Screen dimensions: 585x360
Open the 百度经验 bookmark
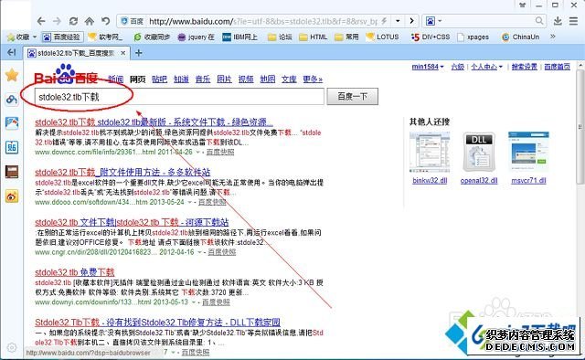pos(62,37)
